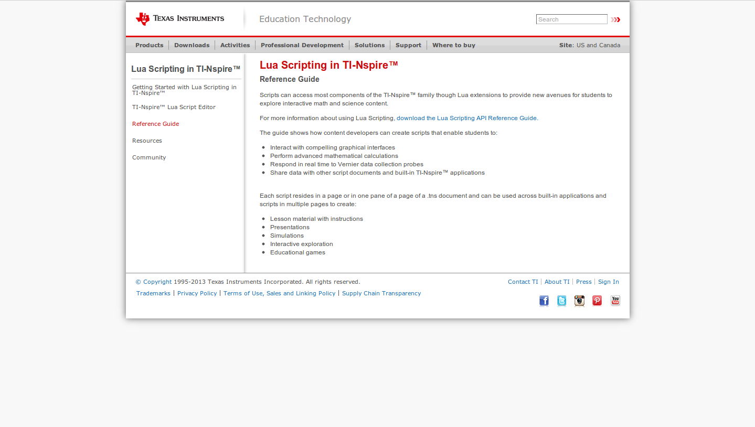The width and height of the screenshot is (755, 427).
Task: Open the Downloads menu
Action: [192, 45]
